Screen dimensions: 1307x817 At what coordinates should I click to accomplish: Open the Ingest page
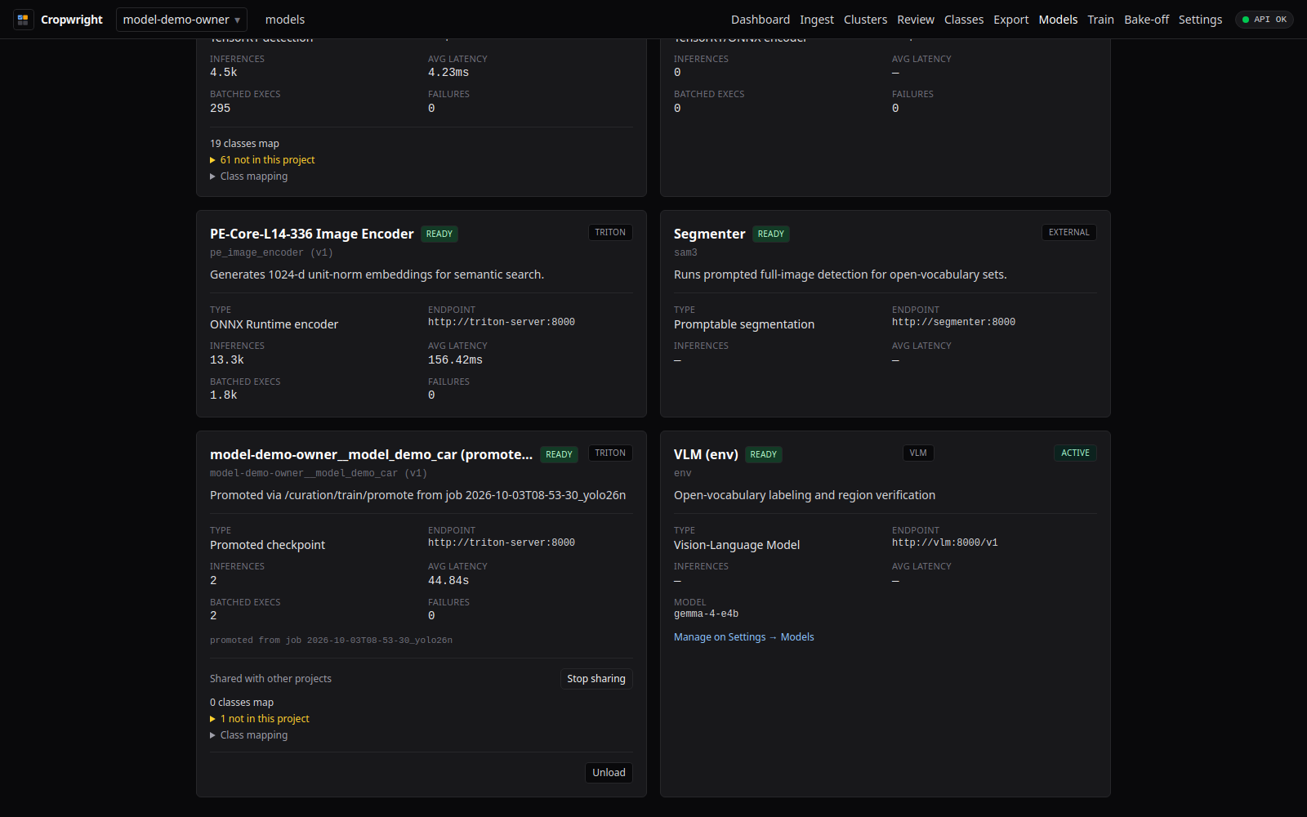click(816, 20)
